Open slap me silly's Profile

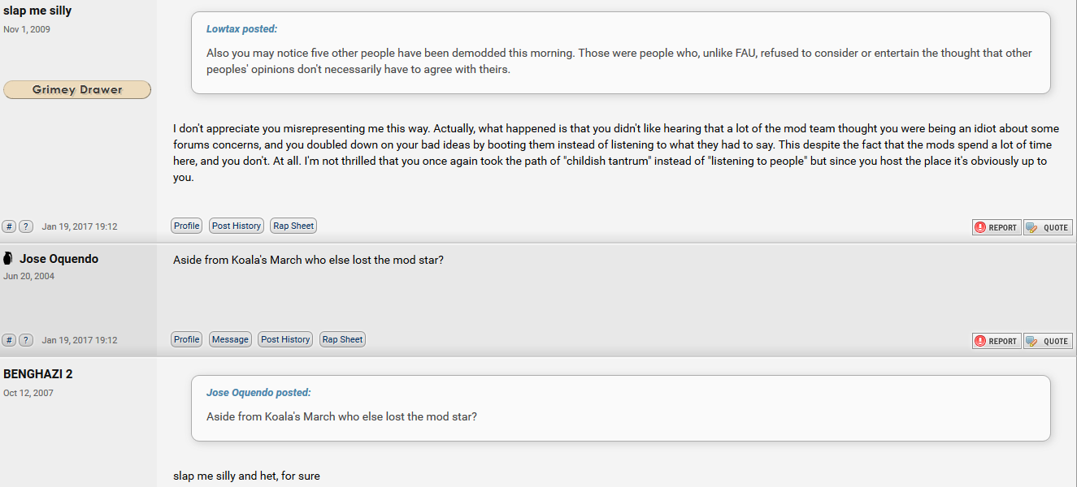point(186,226)
